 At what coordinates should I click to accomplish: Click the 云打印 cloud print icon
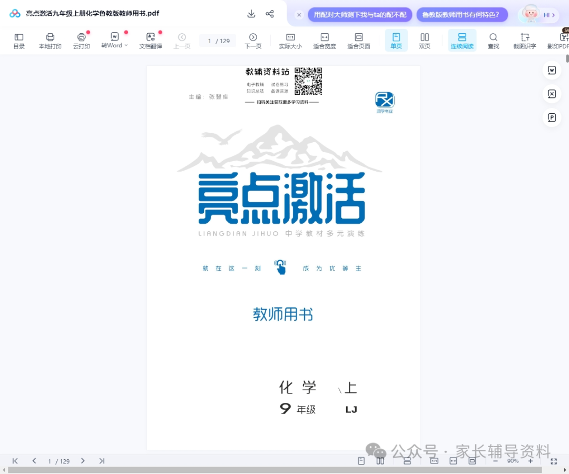point(81,41)
